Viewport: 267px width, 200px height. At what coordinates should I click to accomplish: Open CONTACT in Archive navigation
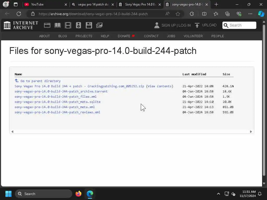coord(151,36)
